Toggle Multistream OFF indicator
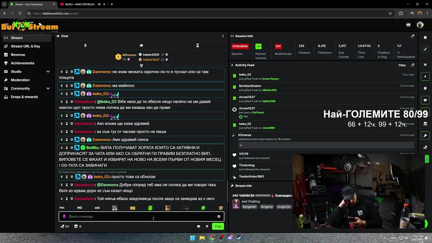This screenshot has height=243, width=432. (x=278, y=46)
